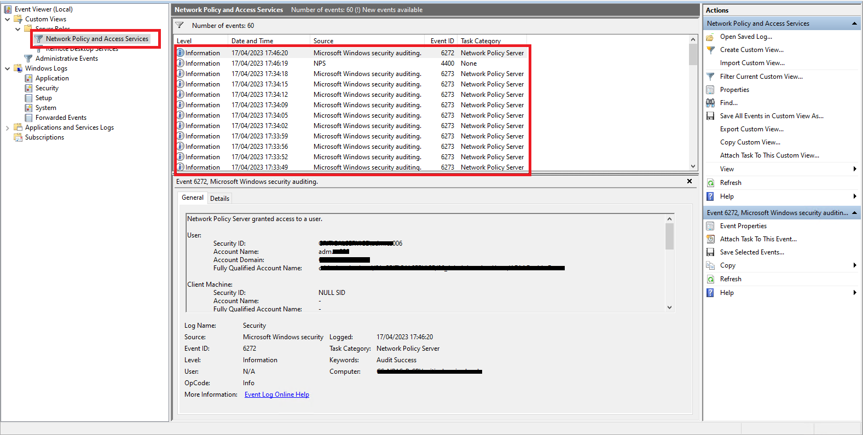The width and height of the screenshot is (863, 435).
Task: Collapse the Network Policy actions section
Action: [854, 24]
